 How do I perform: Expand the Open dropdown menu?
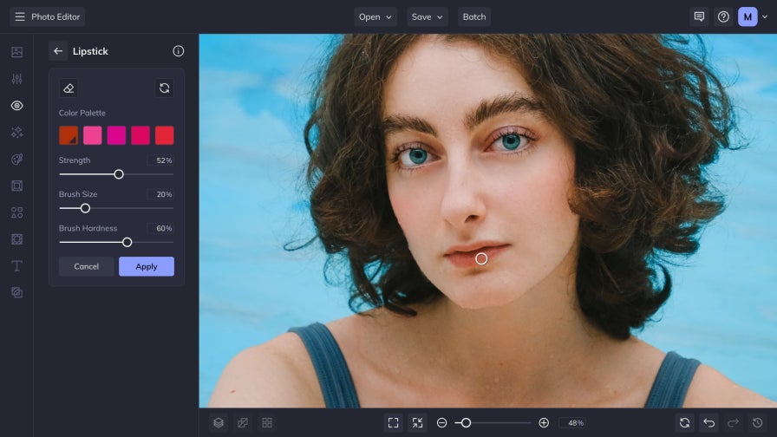[375, 16]
